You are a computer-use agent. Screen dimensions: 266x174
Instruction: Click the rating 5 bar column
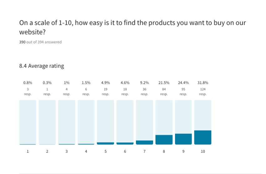105,122
